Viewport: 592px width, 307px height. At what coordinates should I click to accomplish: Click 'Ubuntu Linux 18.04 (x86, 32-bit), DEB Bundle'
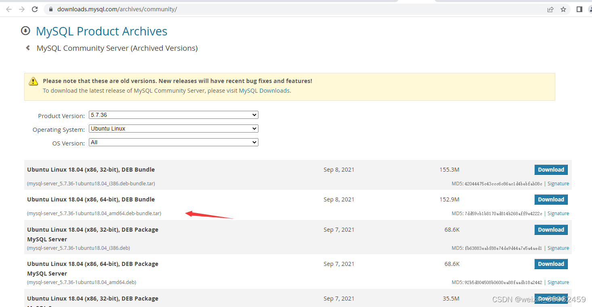tap(91, 170)
